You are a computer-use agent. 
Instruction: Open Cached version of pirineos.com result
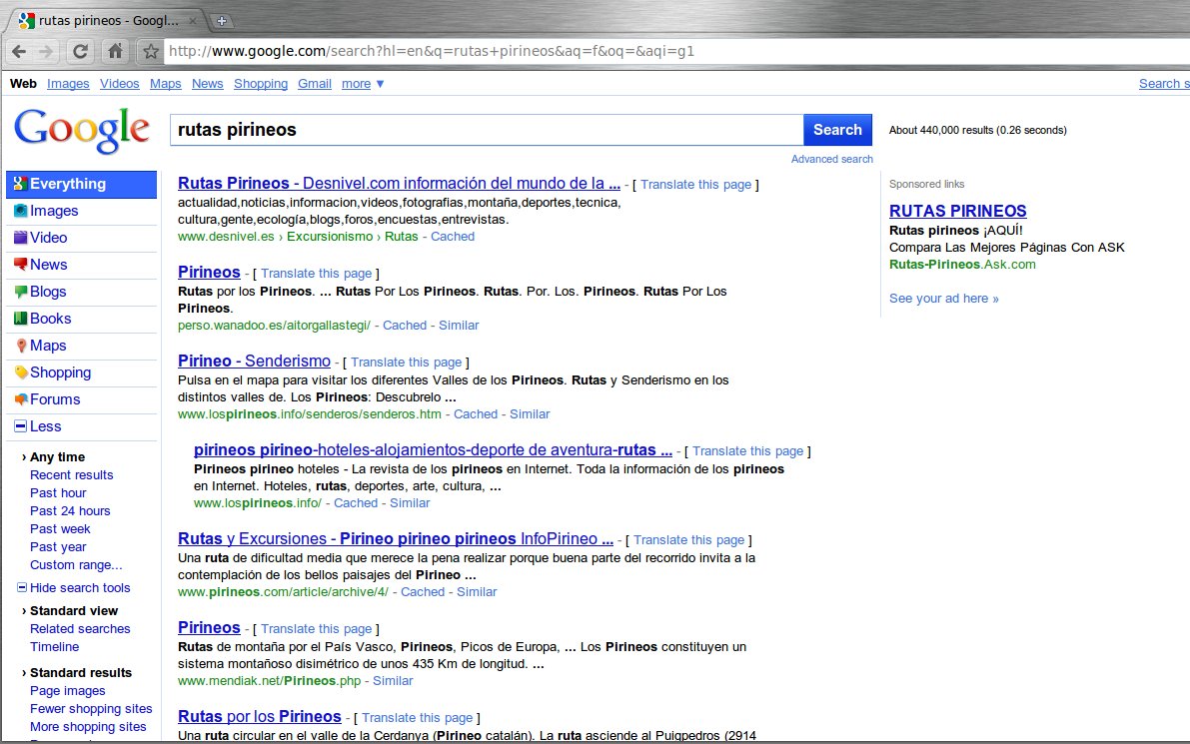423,592
